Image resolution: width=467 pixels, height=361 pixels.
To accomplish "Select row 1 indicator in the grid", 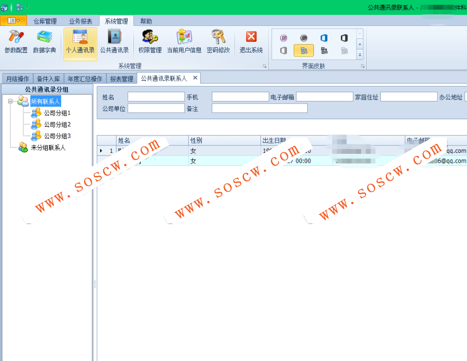I will coord(106,151).
